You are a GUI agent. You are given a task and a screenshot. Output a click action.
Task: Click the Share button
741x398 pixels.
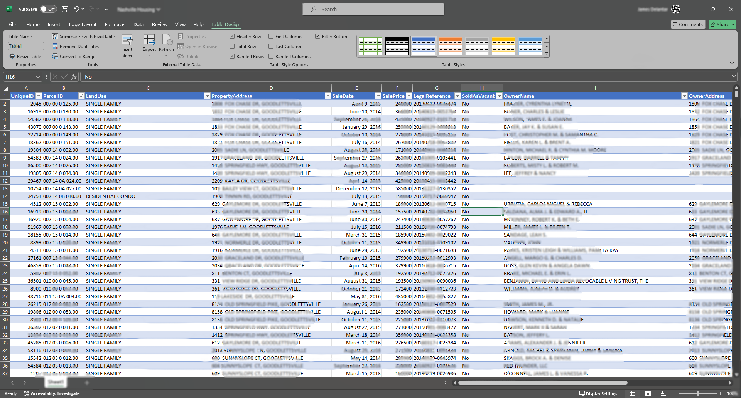click(722, 24)
